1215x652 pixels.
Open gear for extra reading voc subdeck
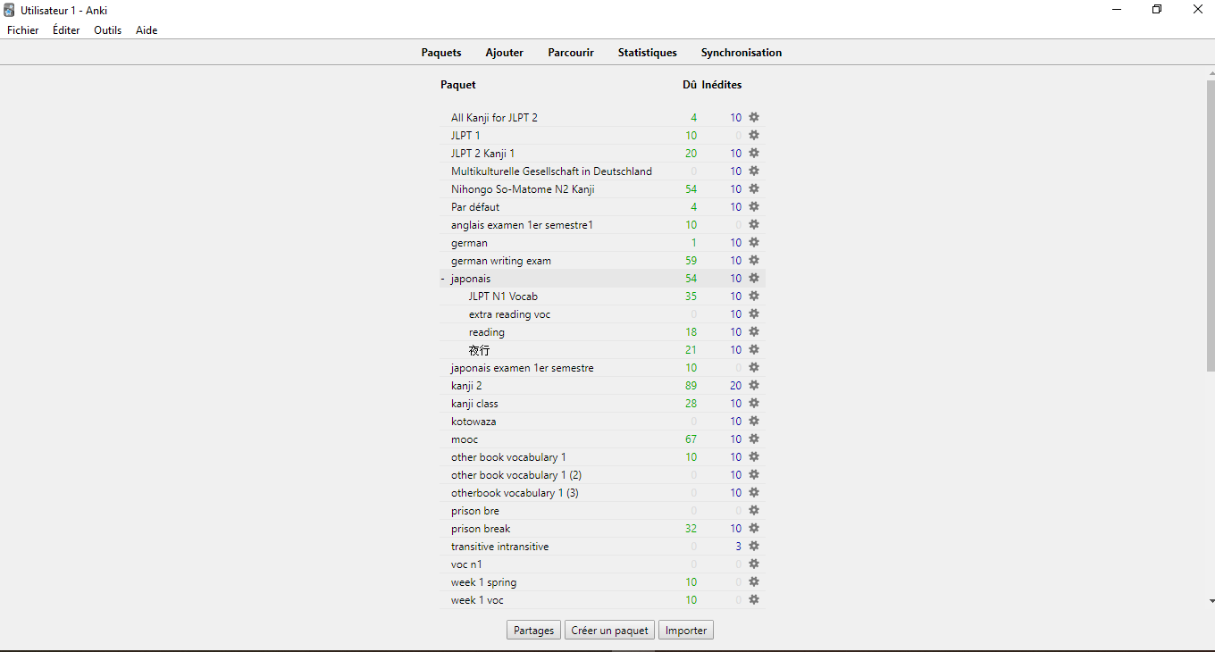(x=754, y=313)
